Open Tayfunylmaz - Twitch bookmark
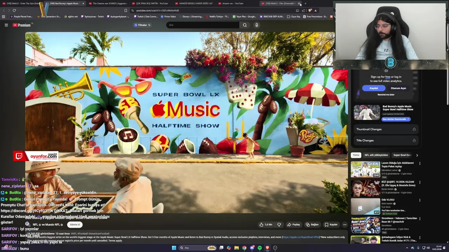 [x=93, y=16]
